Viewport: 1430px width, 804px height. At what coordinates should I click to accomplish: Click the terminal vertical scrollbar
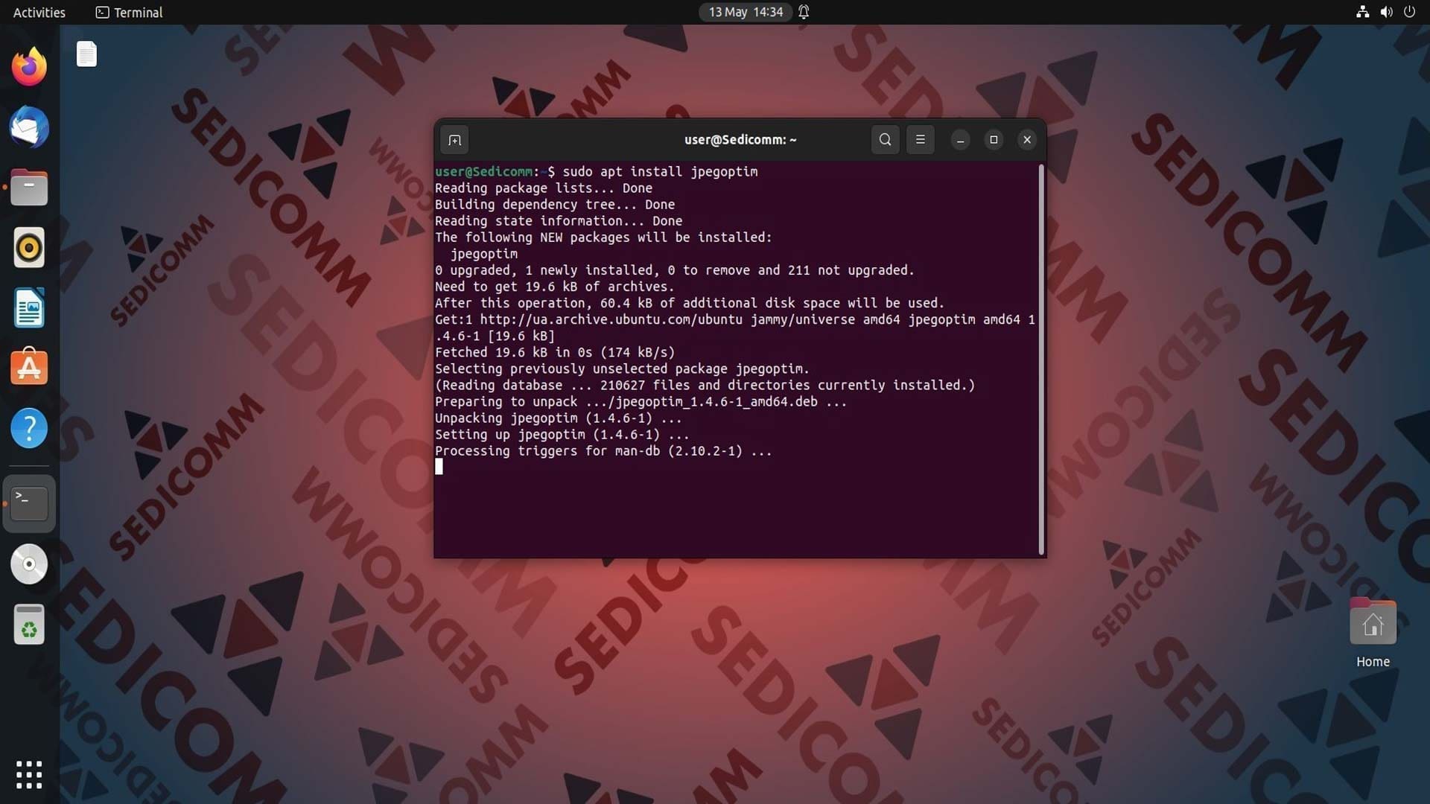(x=1040, y=360)
